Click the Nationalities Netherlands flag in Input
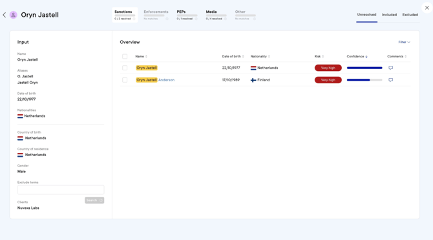This screenshot has width=433, height=240. 20,116
